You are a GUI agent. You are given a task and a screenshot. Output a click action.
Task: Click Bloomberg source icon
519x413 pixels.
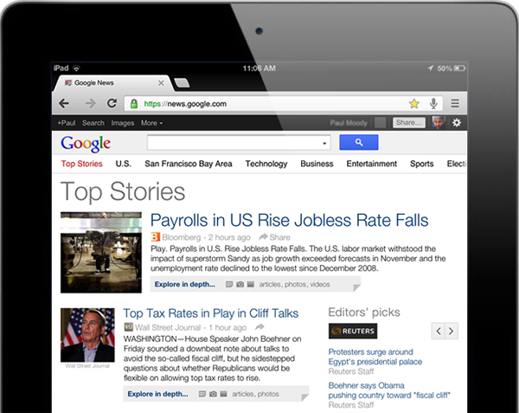tap(155, 237)
